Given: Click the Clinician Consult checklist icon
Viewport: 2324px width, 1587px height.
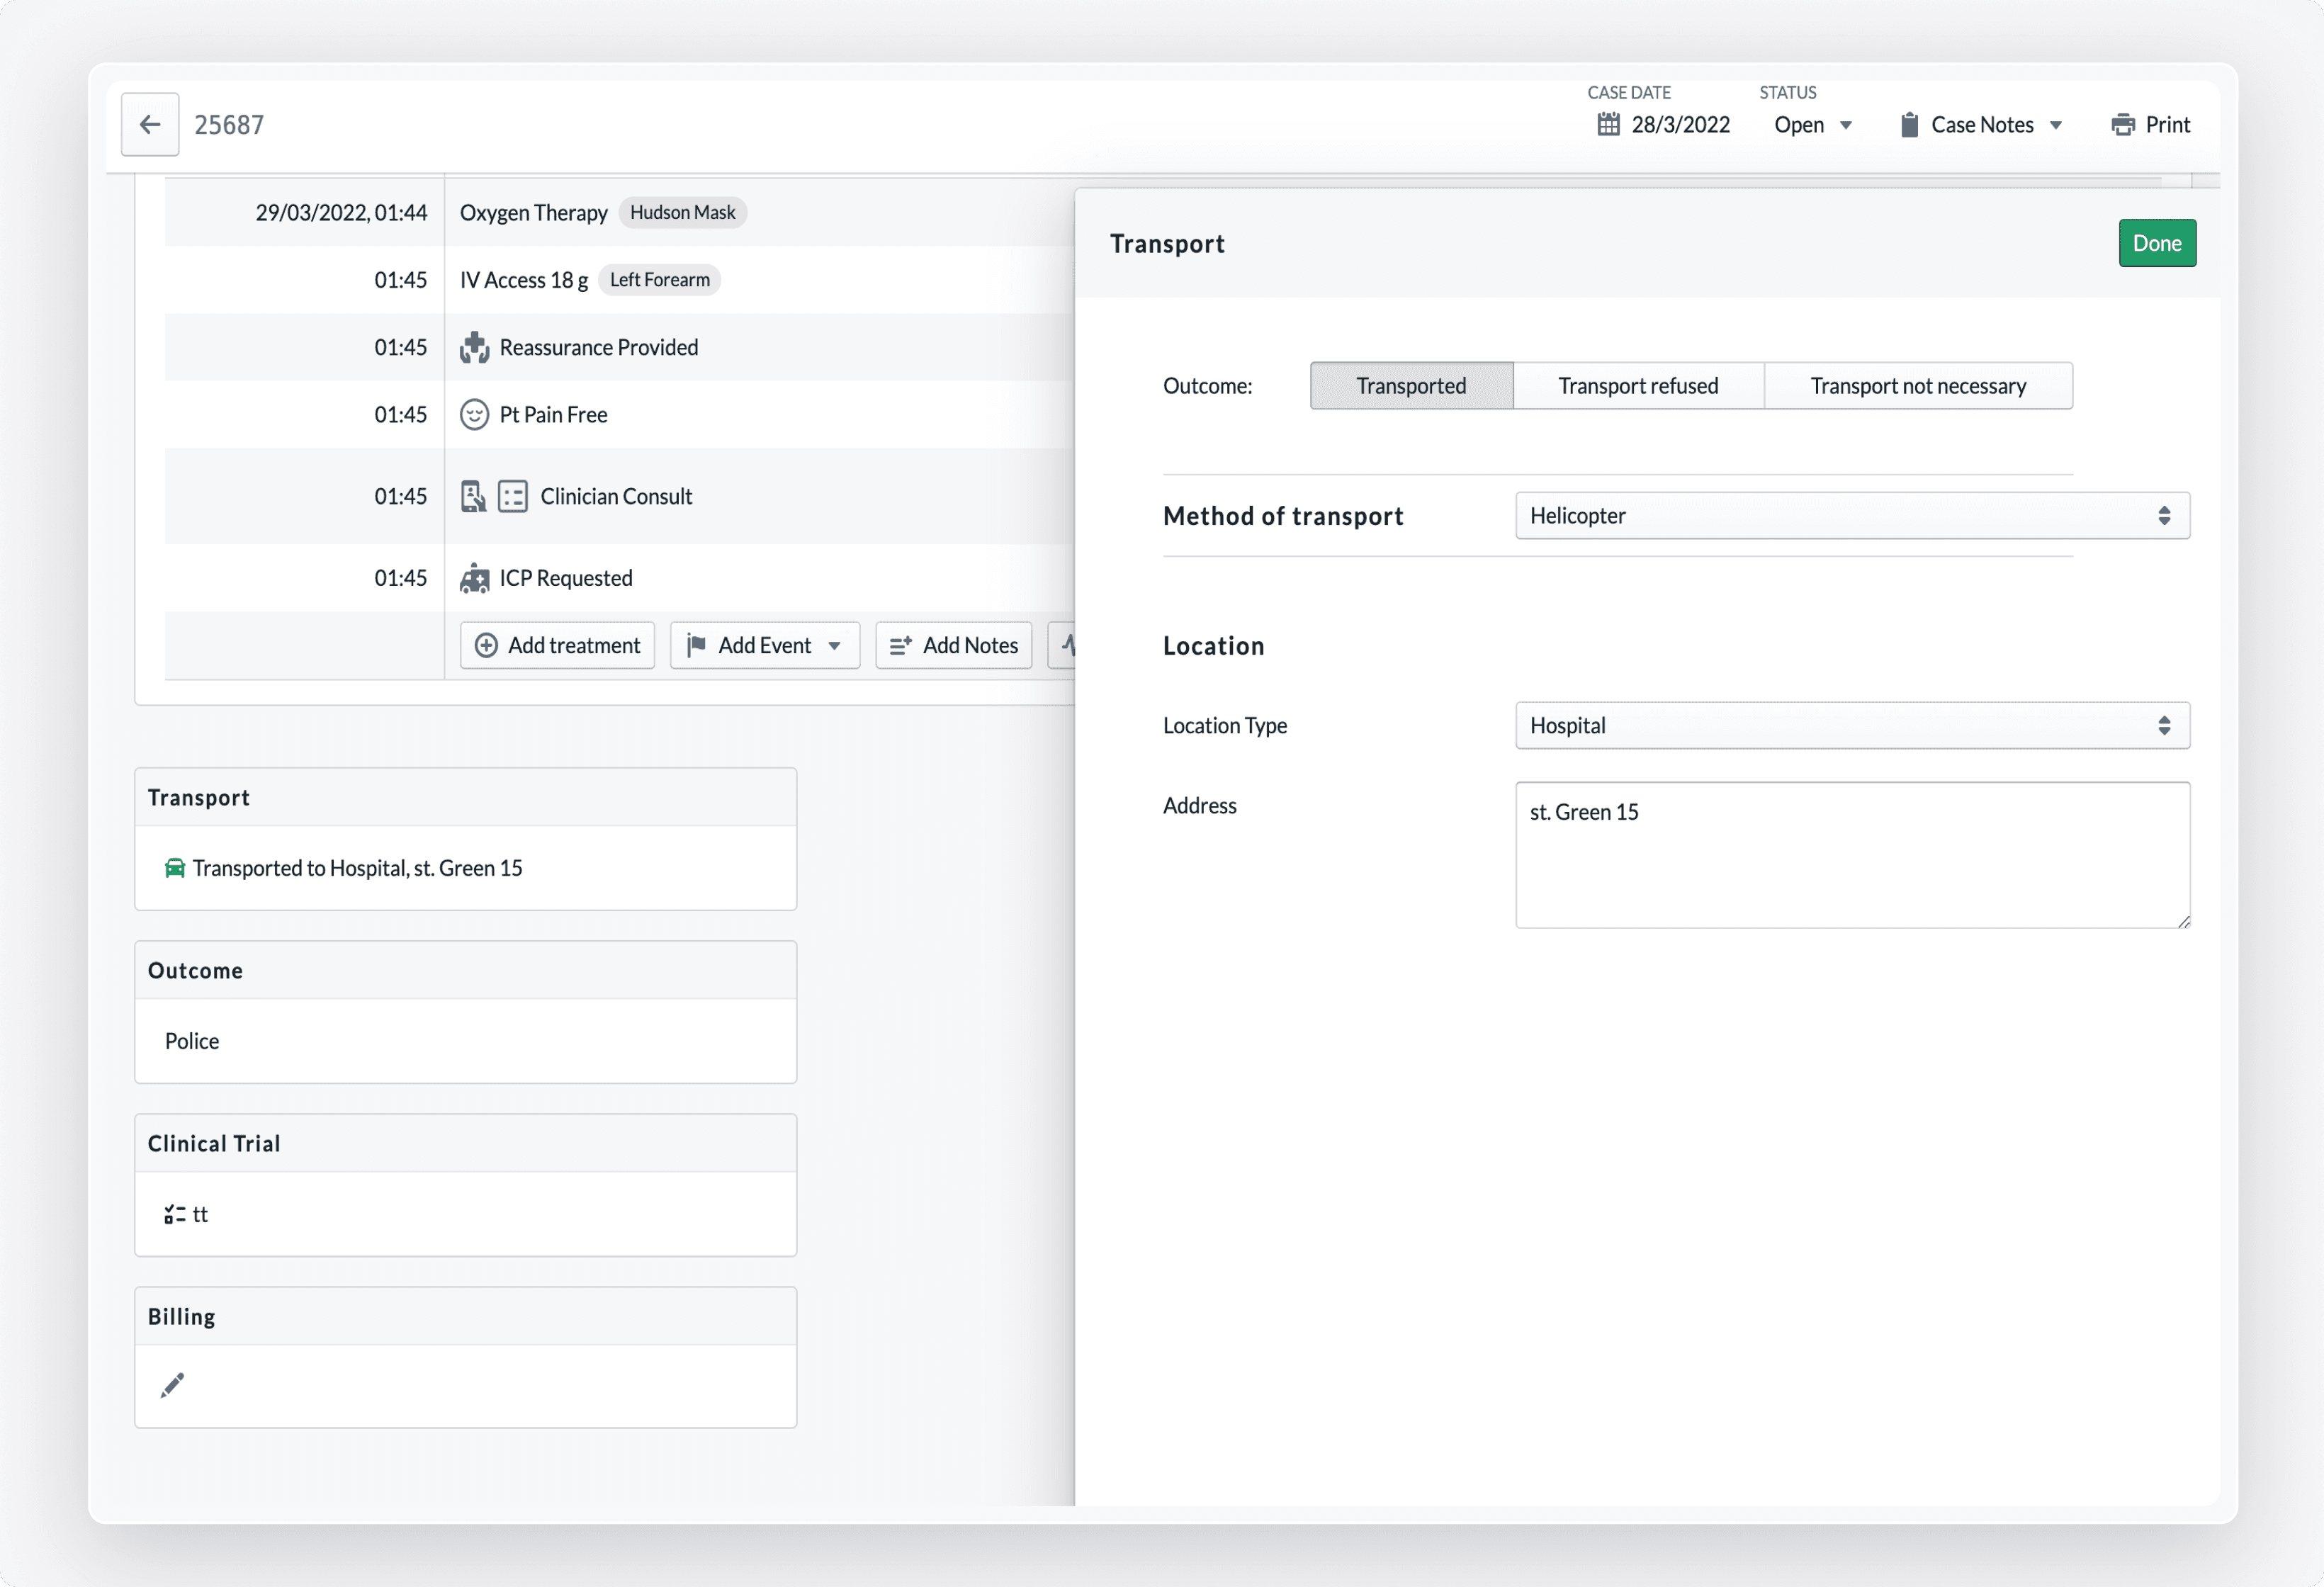Looking at the screenshot, I should point(513,496).
